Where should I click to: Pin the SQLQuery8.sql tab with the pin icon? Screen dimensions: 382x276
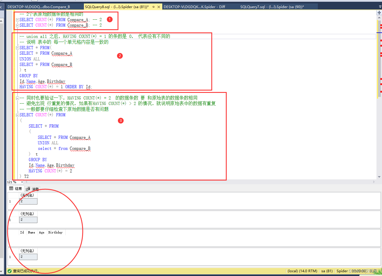click(x=153, y=7)
